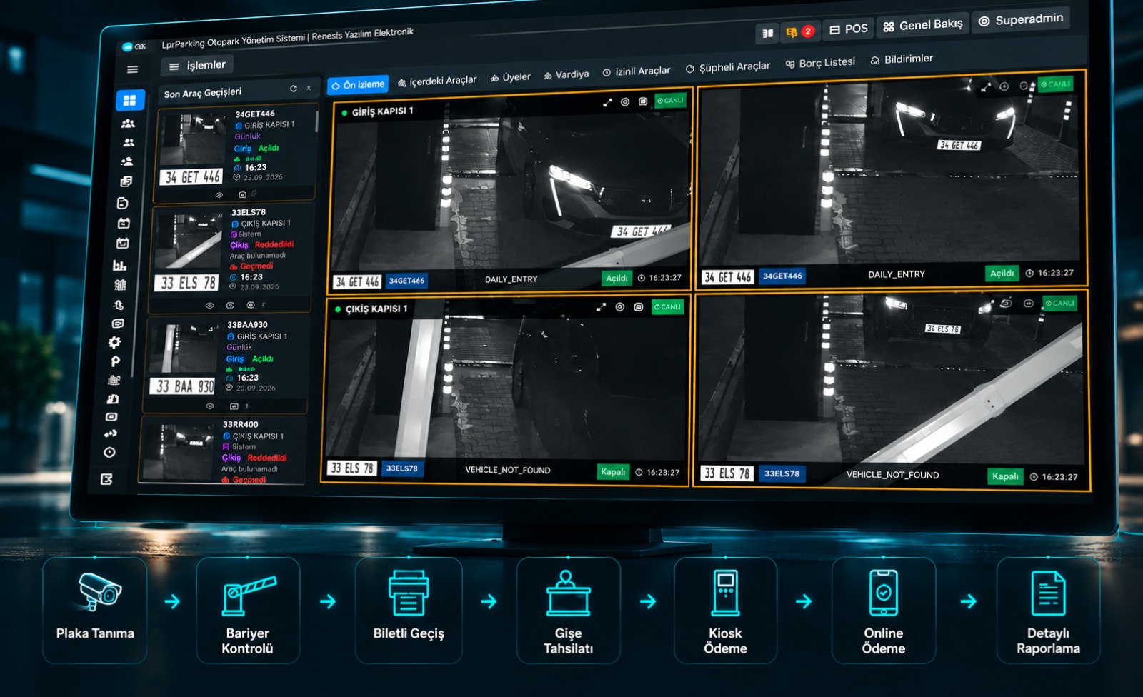The width and height of the screenshot is (1143, 697).
Task: Toggle CANLI live on GİRİŞ KAPISI 1 feed
Action: pos(670,101)
